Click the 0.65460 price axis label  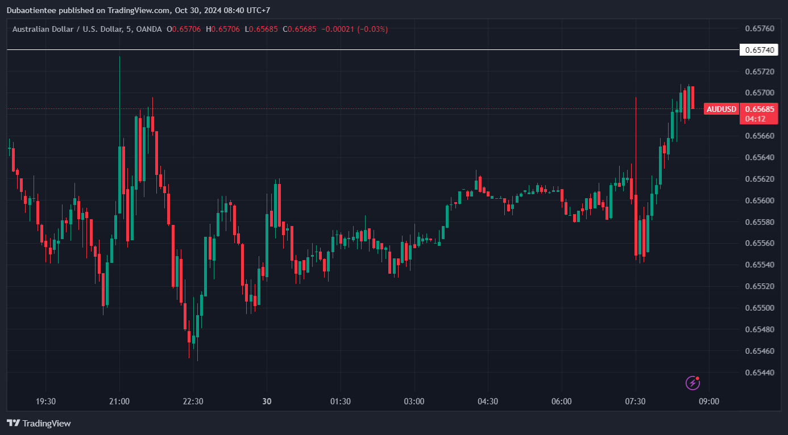coord(759,351)
